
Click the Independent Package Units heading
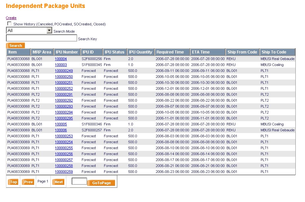click(x=45, y=6)
